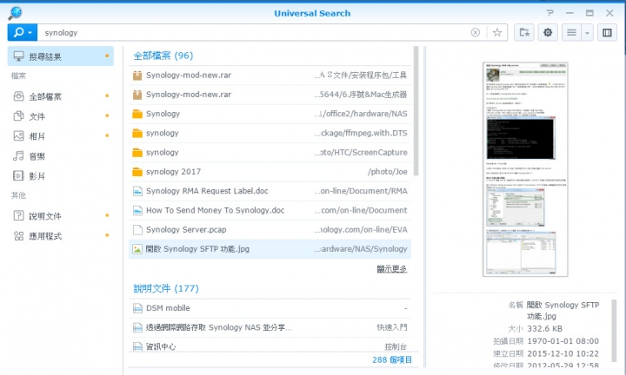Select synology folder in ffmpeg.with.DTS path
The height and width of the screenshot is (375, 626).
click(270, 133)
